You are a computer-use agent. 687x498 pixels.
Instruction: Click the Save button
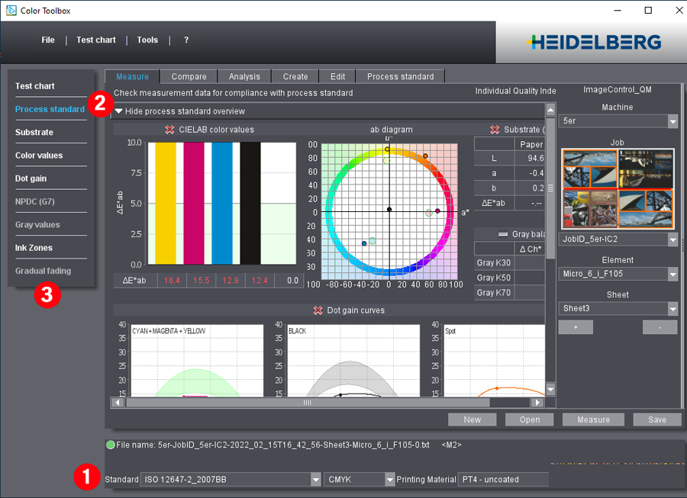pyautogui.click(x=656, y=419)
